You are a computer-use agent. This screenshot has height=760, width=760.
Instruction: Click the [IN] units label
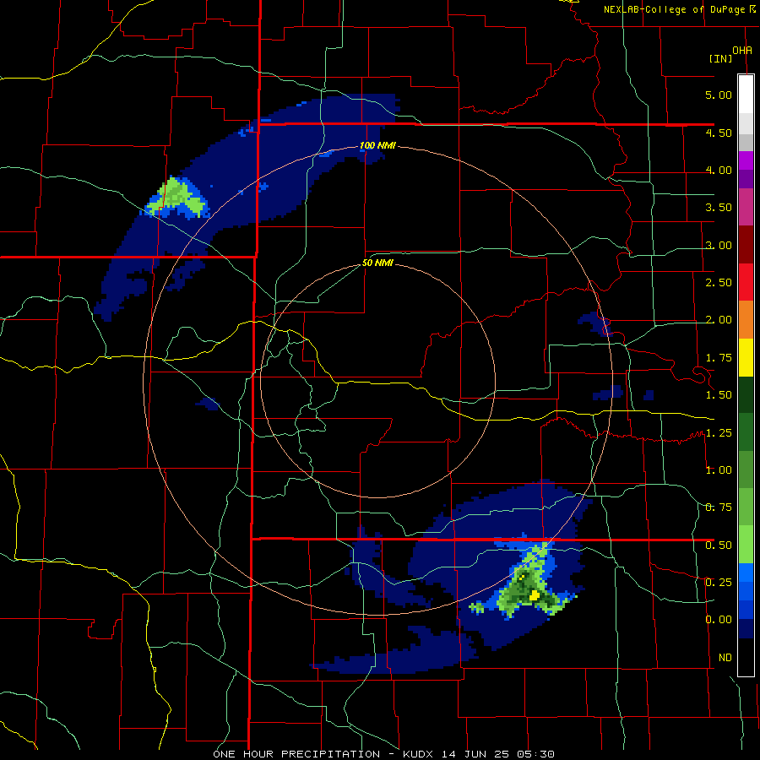pos(721,58)
